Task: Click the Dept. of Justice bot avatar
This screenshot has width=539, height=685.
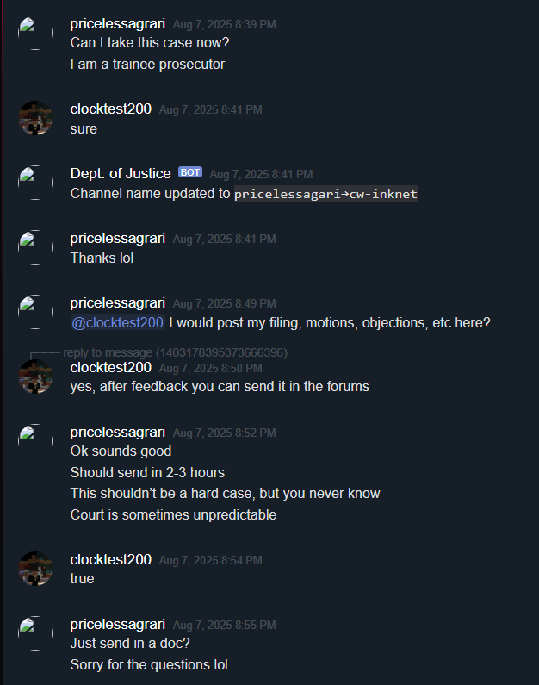Action: click(x=35, y=183)
